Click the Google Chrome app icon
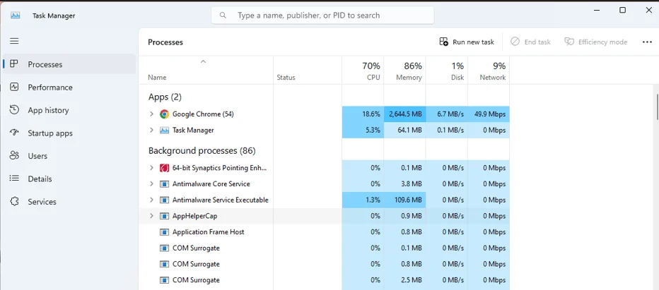The image size is (659, 290). 164,114
